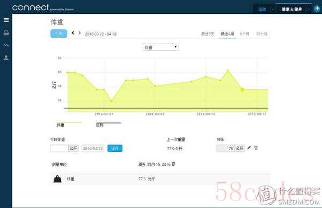
Task: Switch to 6个月 range tab
Action: [x=245, y=34]
